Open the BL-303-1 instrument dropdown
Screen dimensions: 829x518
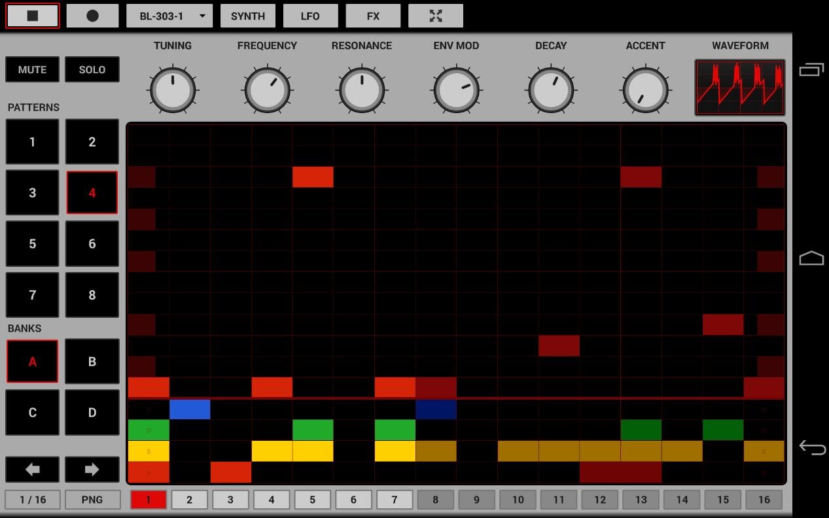169,16
